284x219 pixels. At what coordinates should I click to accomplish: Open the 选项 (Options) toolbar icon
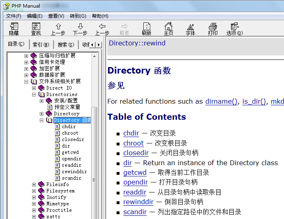click(235, 29)
